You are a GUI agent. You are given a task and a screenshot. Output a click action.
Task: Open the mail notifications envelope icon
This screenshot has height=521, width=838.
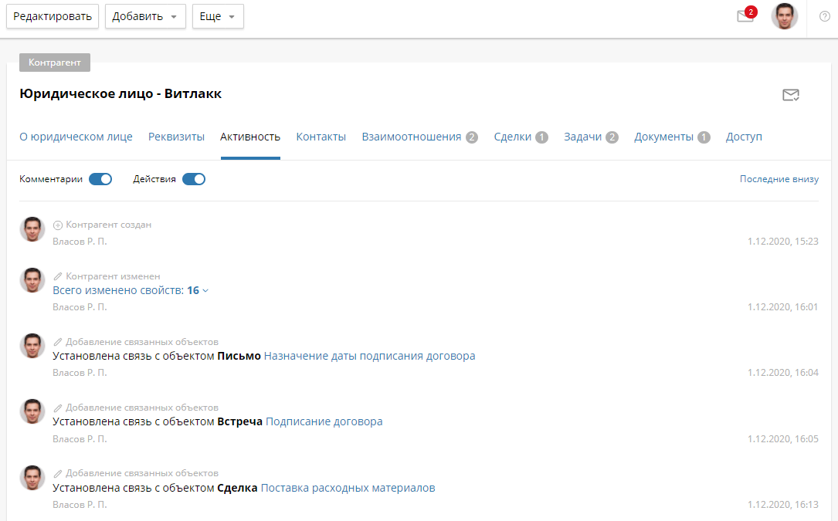point(745,17)
